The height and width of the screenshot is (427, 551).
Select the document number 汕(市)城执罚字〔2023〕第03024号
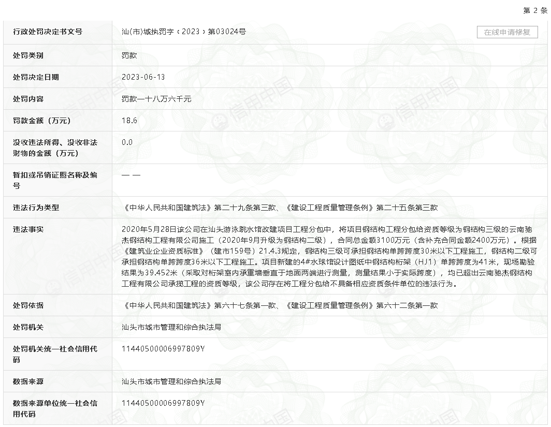(184, 32)
